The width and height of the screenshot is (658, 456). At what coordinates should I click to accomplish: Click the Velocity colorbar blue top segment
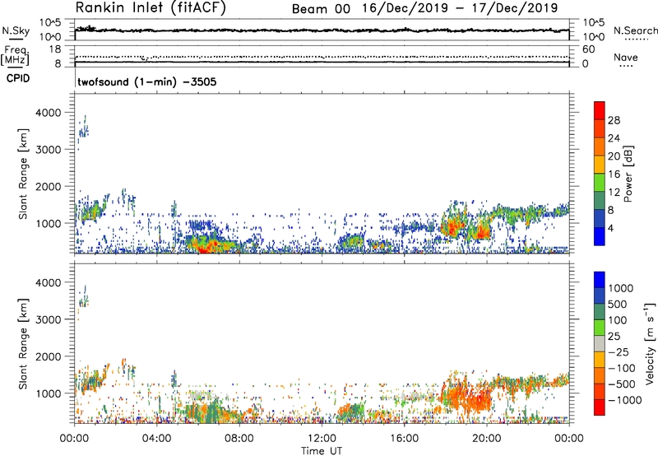(600, 280)
